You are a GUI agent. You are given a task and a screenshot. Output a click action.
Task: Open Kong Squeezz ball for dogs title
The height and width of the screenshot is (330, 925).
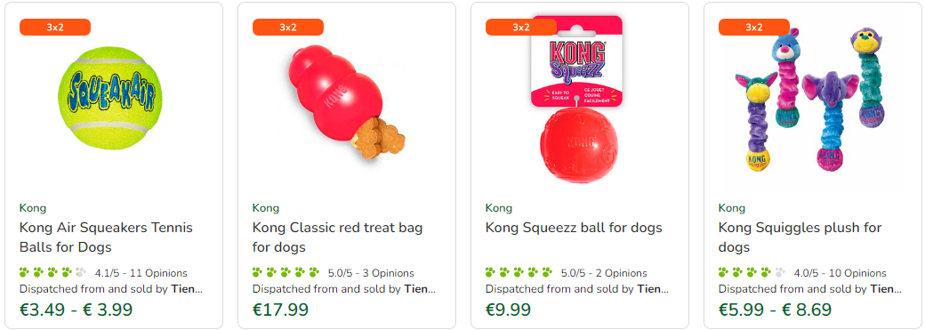[574, 228]
